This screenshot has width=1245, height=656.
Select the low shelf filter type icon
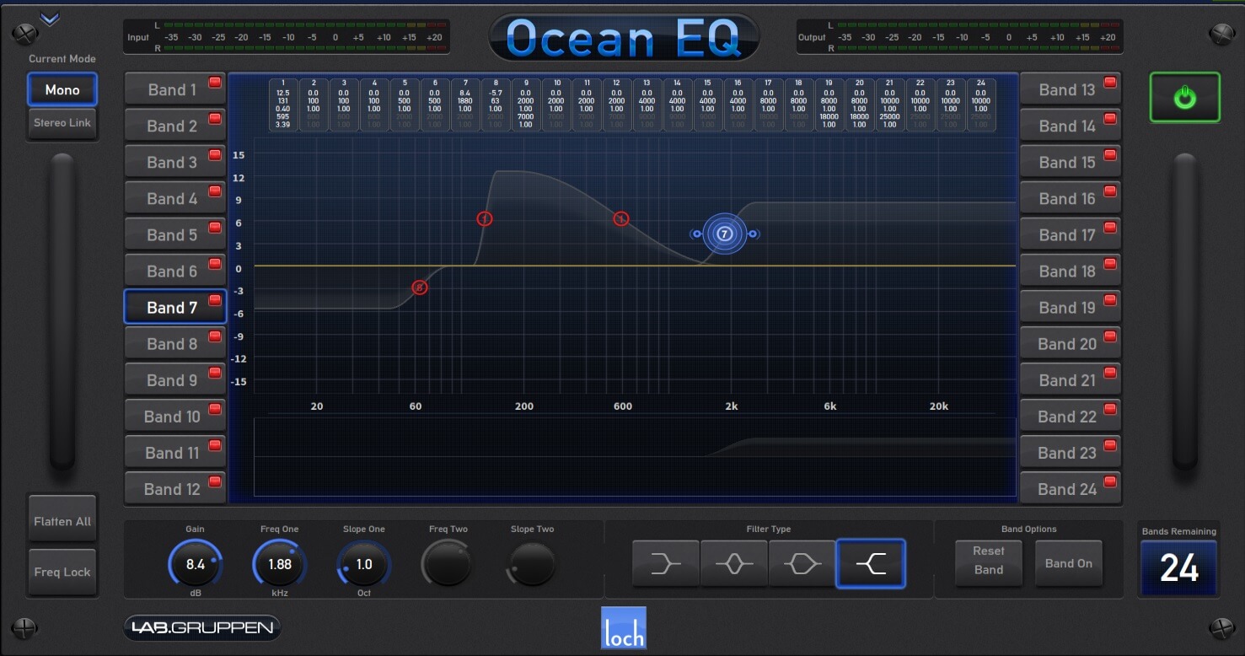[x=666, y=563]
